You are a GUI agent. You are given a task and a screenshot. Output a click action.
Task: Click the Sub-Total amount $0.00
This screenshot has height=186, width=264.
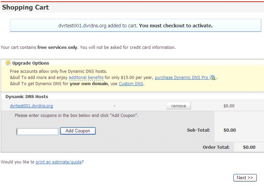229,130
